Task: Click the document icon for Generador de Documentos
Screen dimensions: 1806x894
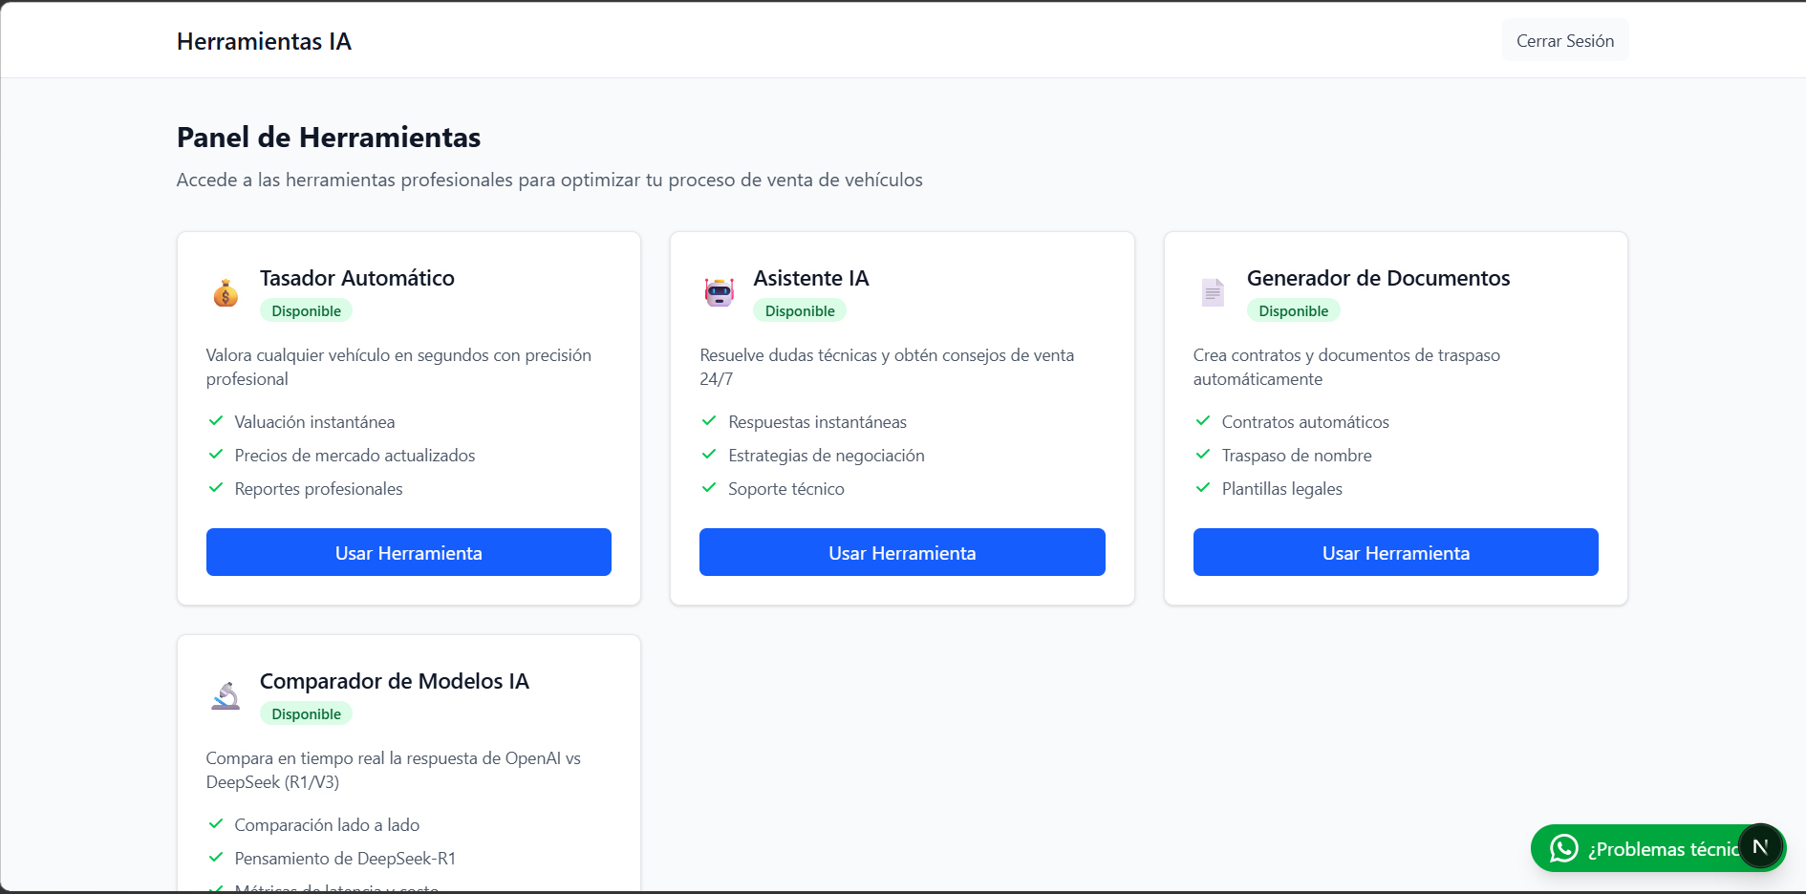Action: [x=1213, y=292]
